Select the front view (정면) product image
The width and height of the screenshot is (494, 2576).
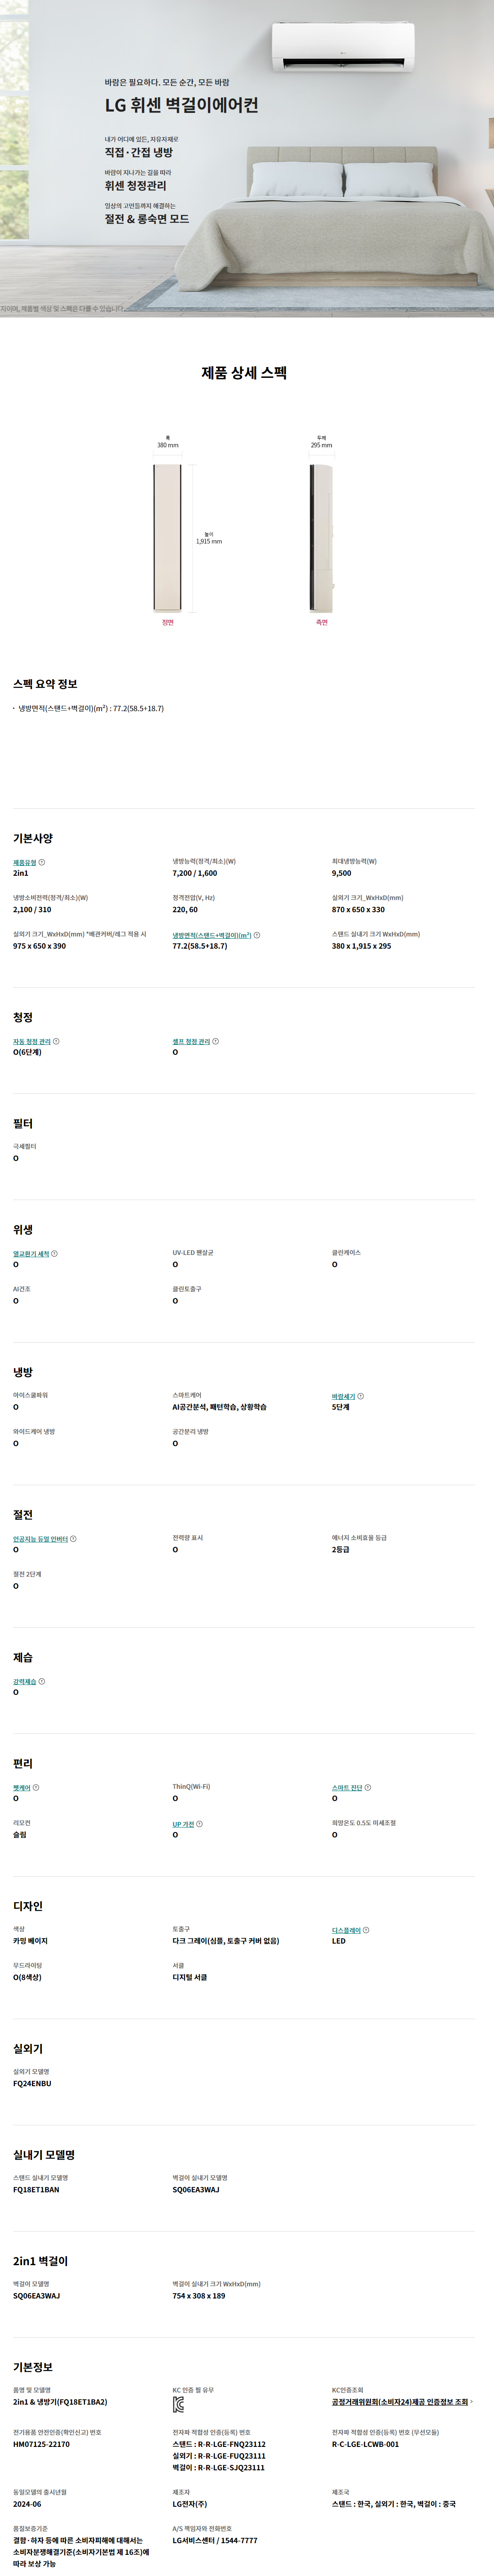point(168,539)
